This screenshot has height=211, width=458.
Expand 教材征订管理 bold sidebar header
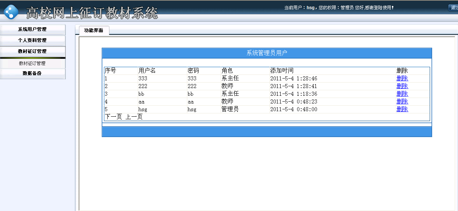point(33,51)
